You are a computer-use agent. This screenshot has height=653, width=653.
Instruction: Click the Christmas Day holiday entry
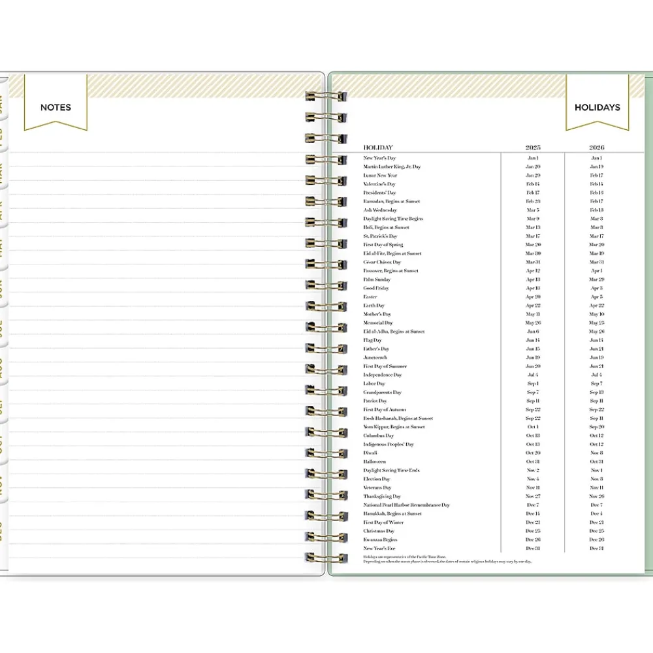coord(379,531)
